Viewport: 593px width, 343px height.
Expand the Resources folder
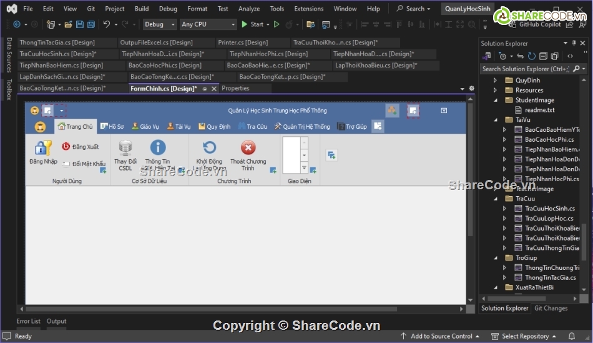coord(495,90)
